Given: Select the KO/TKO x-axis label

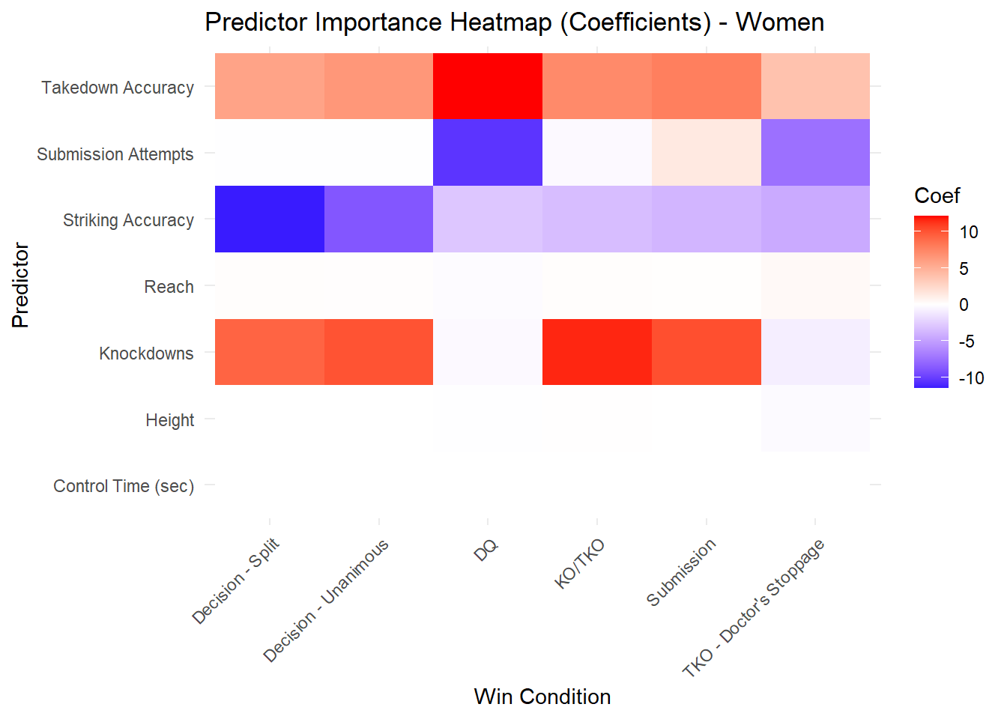Looking at the screenshot, I should click(x=580, y=563).
